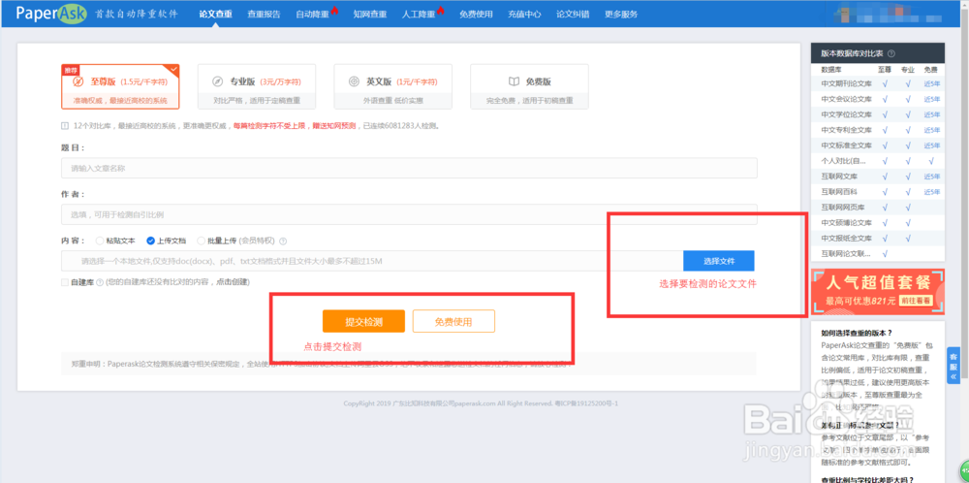Click the 人气超值套餐 promo banner
The width and height of the screenshot is (969, 483).
[x=877, y=291]
